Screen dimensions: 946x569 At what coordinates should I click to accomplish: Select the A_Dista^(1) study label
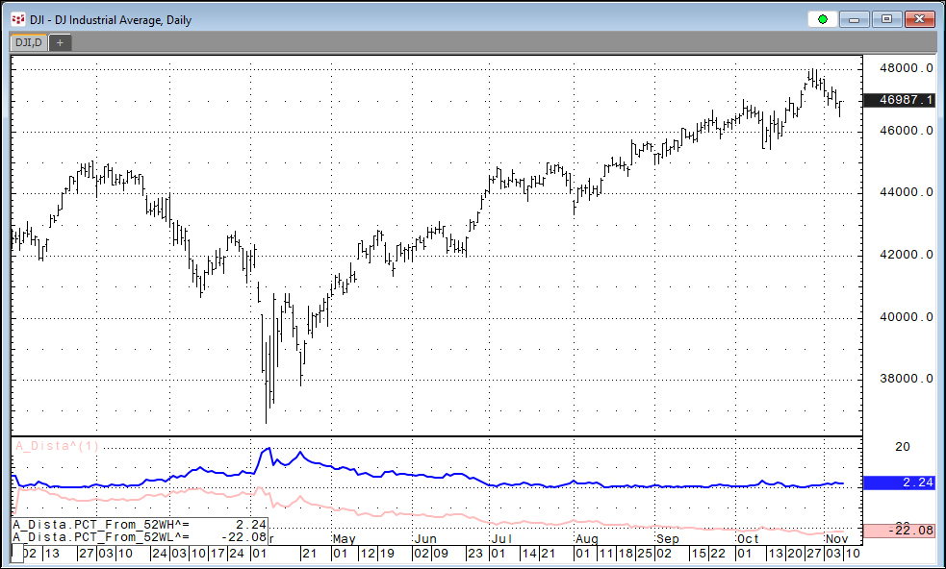click(x=56, y=445)
